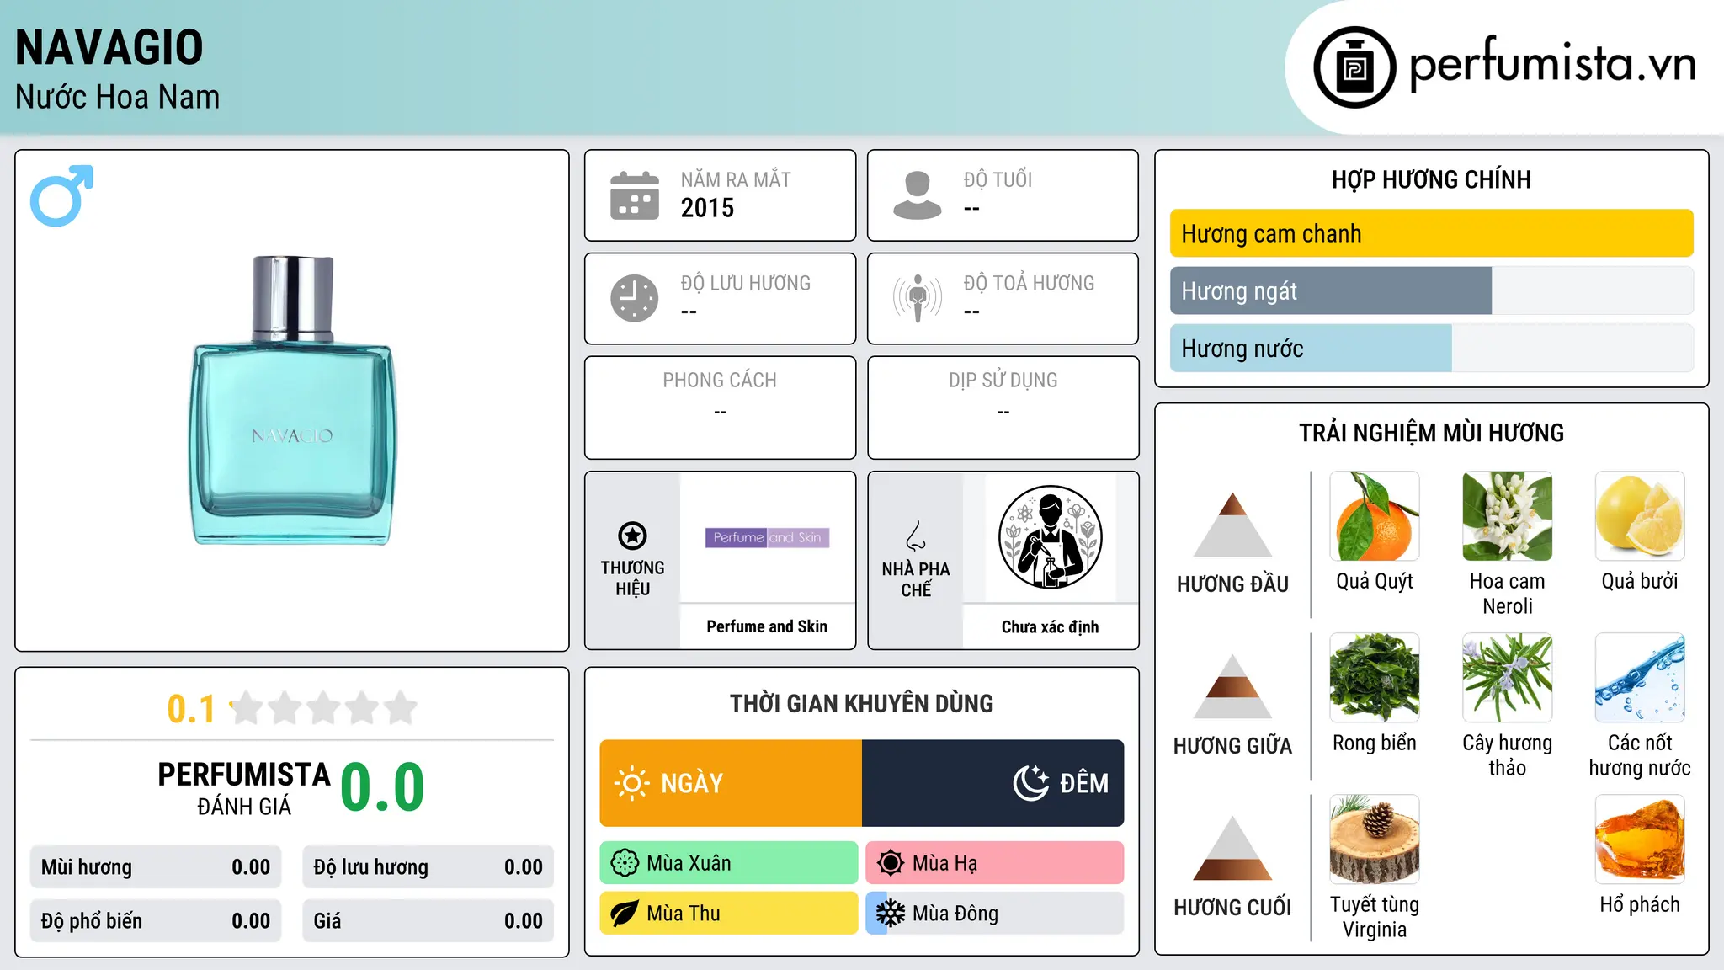The width and height of the screenshot is (1724, 970).
Task: Click the leaf icon for Mùa Thu
Action: [x=625, y=914]
